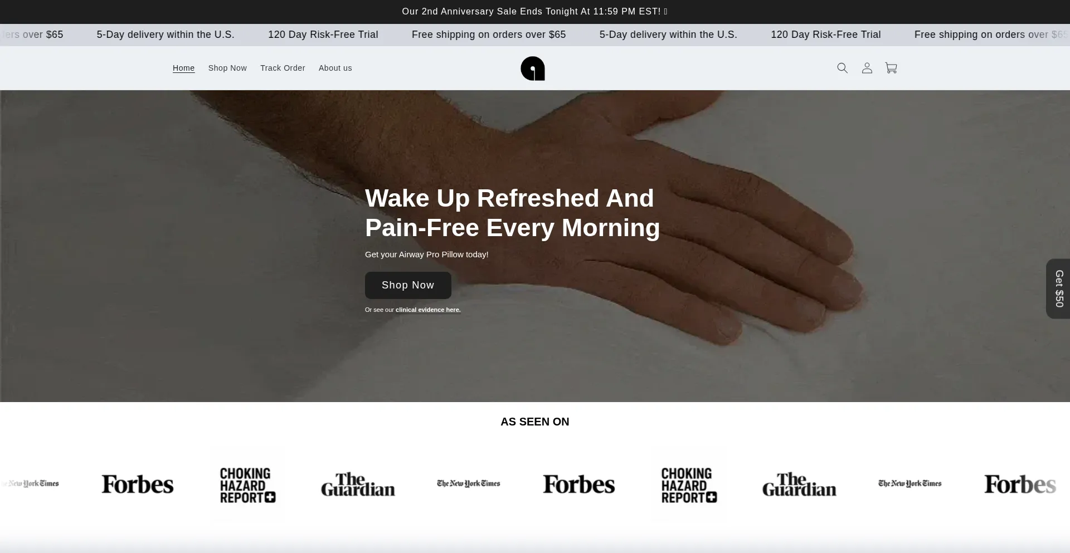Click the first Choking Hazard Report logo
Screen dimensions: 1070x553
pos(248,485)
